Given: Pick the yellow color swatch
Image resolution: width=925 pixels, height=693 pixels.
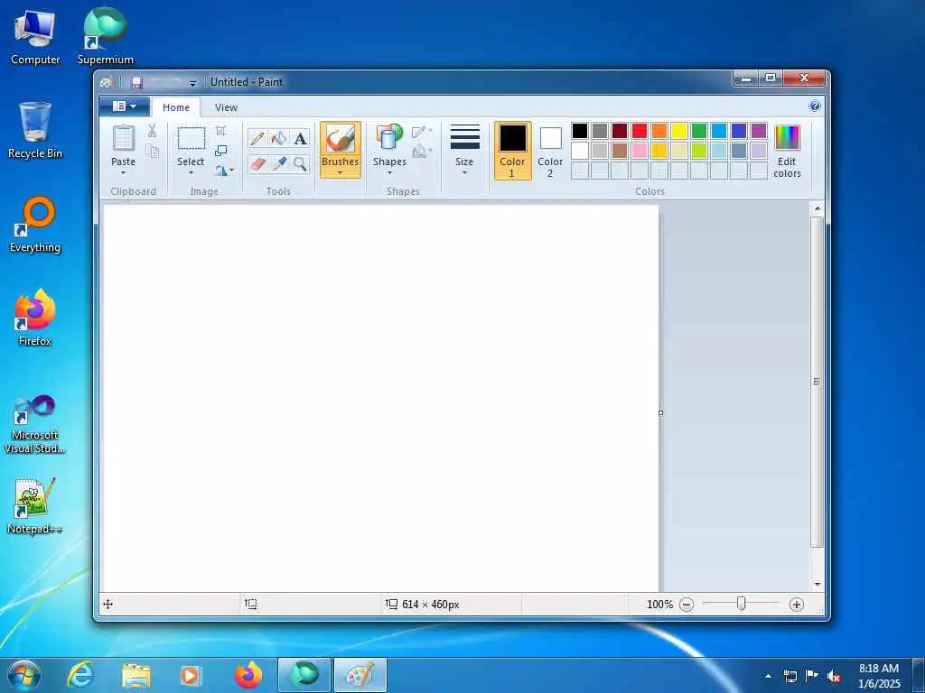Looking at the screenshot, I should [679, 131].
